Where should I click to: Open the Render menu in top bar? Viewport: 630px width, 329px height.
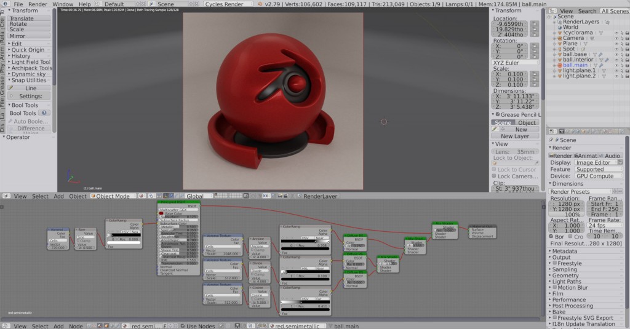pyautogui.click(x=38, y=4)
